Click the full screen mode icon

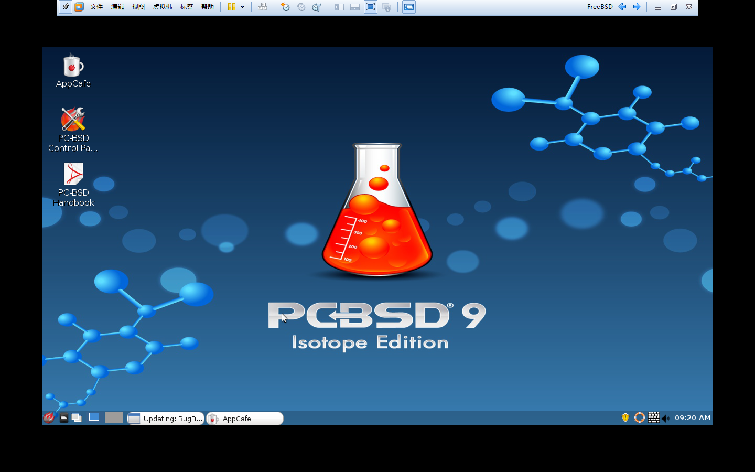tap(371, 7)
